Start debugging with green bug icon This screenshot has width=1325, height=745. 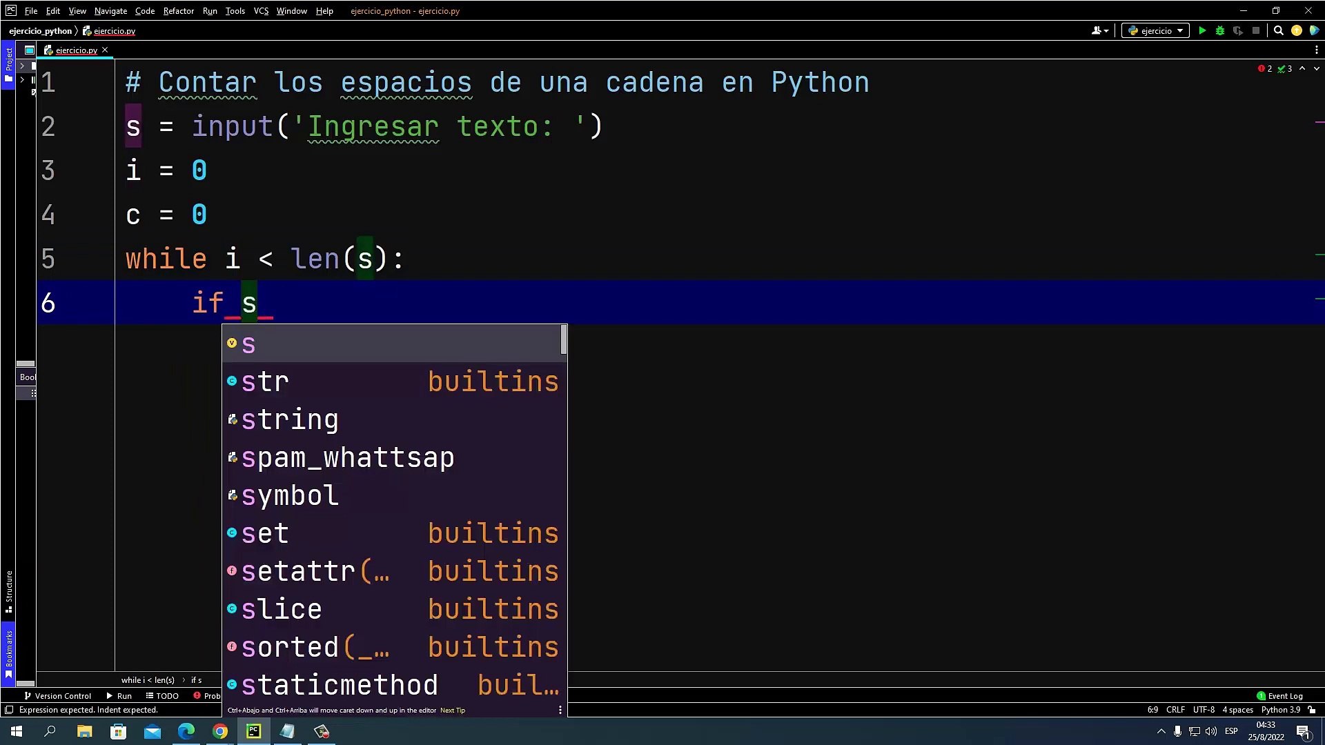point(1220,30)
